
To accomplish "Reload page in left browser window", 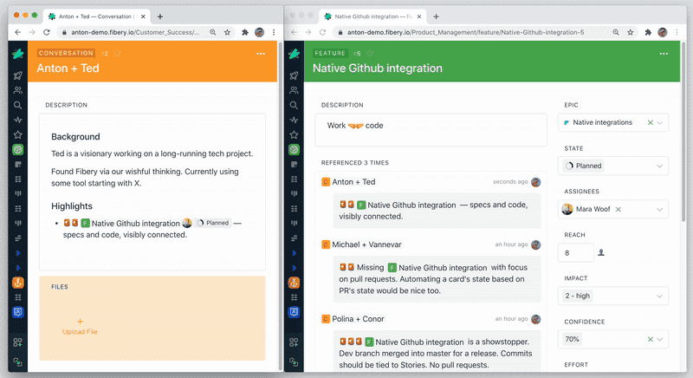I will 47,32.
